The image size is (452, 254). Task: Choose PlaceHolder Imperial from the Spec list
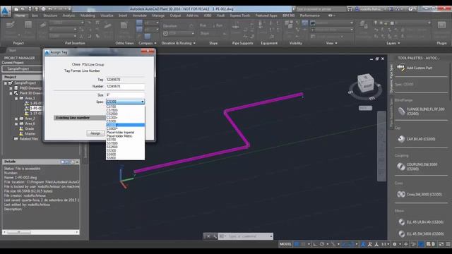pyautogui.click(x=125, y=133)
